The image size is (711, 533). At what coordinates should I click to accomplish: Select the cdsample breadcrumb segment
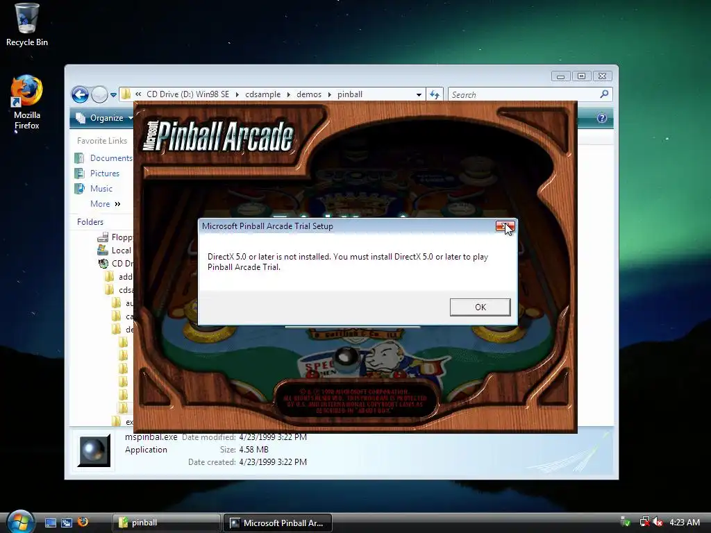click(262, 94)
